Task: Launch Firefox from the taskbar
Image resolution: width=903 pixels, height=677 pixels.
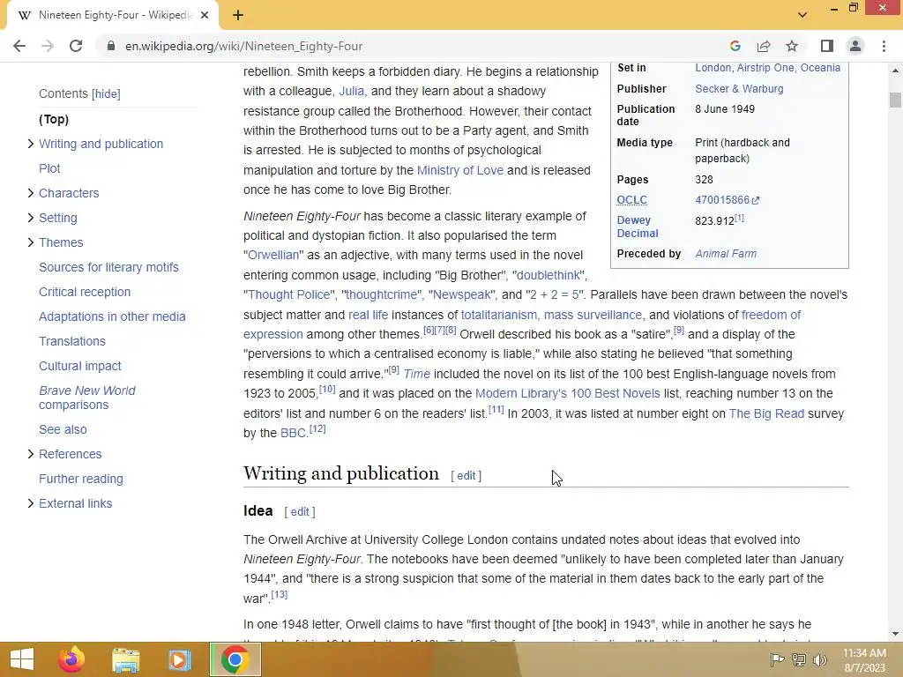Action: point(71,659)
